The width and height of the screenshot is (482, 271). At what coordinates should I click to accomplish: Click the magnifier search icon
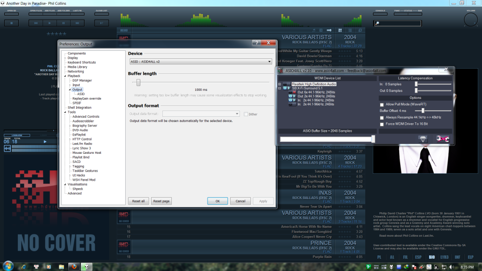pos(377,24)
